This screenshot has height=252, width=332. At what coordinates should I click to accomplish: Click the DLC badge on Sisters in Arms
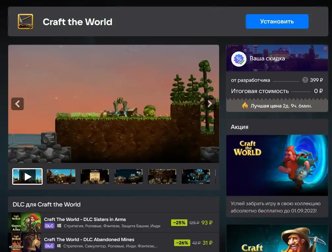[x=49, y=226]
